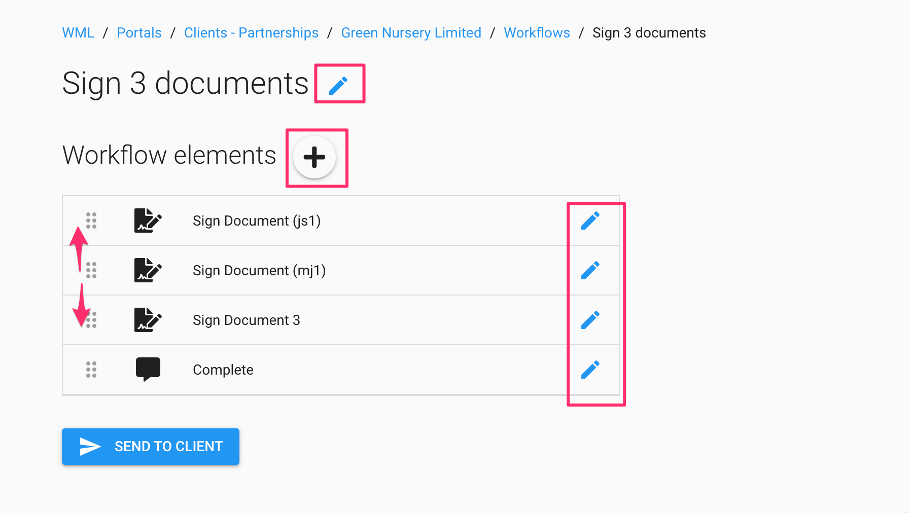This screenshot has width=910, height=513.
Task: Click the speech bubble icon for Complete
Action: click(148, 369)
